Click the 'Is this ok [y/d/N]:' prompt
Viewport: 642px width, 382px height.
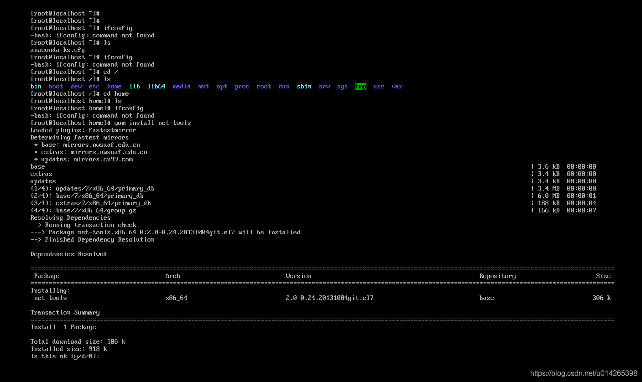[x=65, y=356]
